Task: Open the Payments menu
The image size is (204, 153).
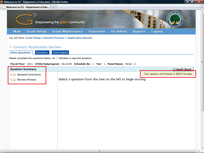Action: [97, 32]
